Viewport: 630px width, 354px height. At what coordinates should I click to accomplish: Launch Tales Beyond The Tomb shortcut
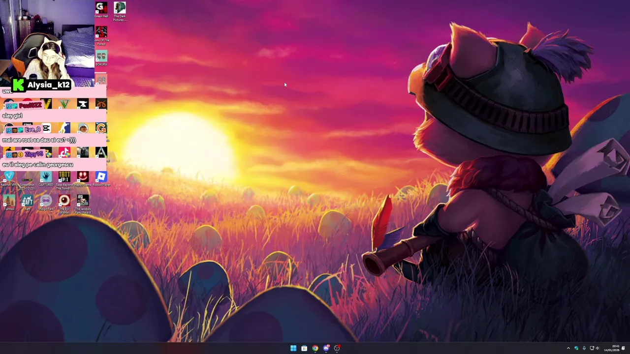click(x=64, y=180)
